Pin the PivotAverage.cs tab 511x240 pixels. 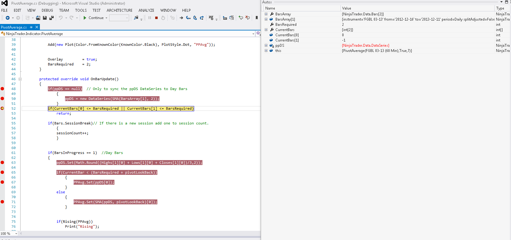point(31,27)
